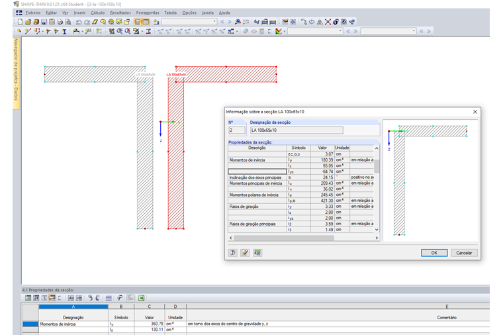Open an existing file with folder icon
503x335 pixels.
point(28,22)
